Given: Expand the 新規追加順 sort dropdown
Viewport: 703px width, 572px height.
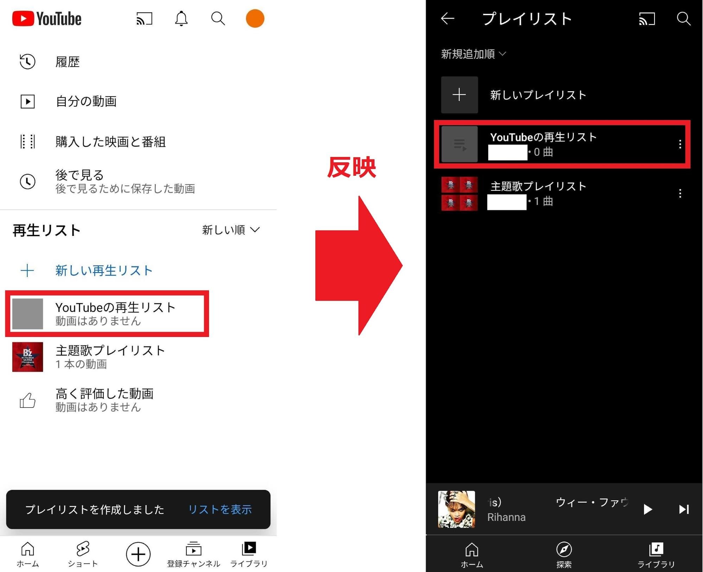Looking at the screenshot, I should point(474,54).
